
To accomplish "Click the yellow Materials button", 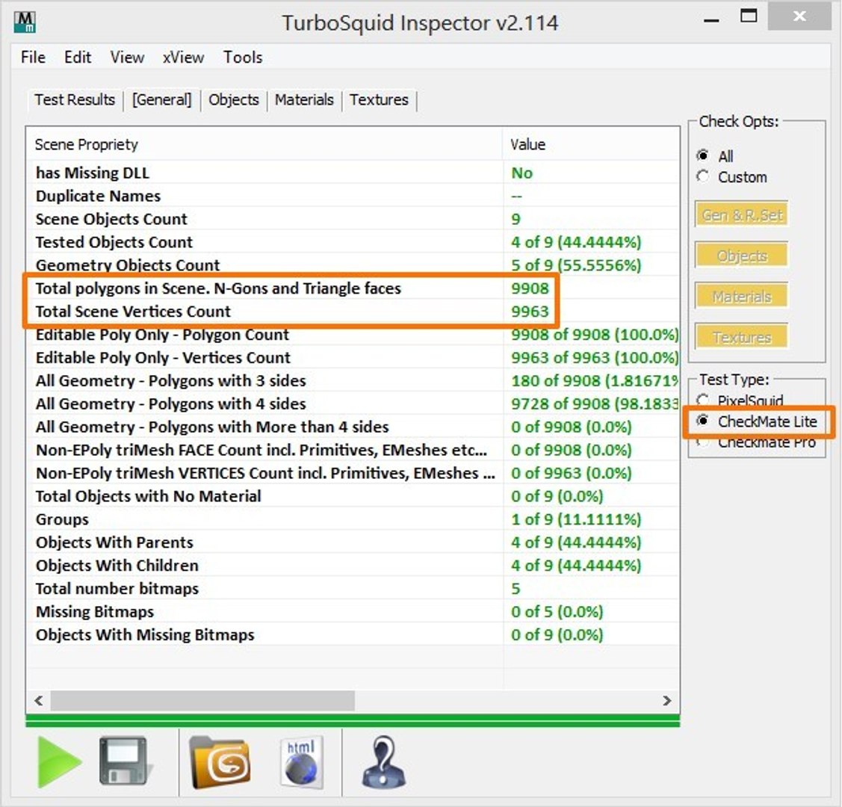I will (742, 296).
